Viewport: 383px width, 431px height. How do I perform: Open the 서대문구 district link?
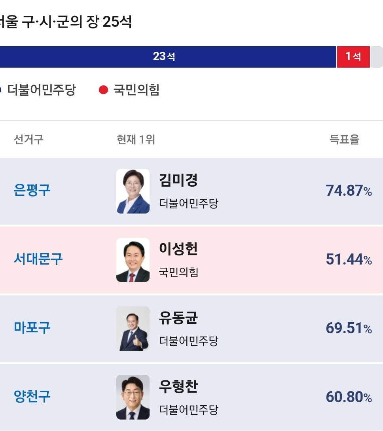click(38, 259)
